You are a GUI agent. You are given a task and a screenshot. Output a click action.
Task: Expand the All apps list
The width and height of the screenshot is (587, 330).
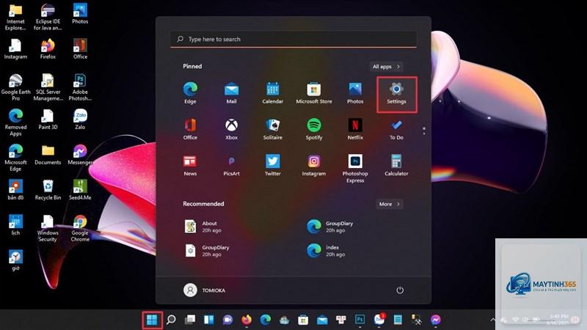tap(386, 67)
